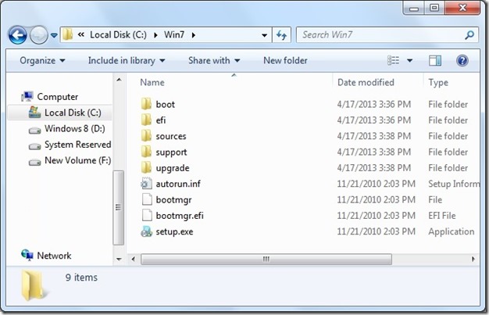Click the 'setup.exe' file name
The width and height of the screenshot is (489, 315).
[174, 231]
